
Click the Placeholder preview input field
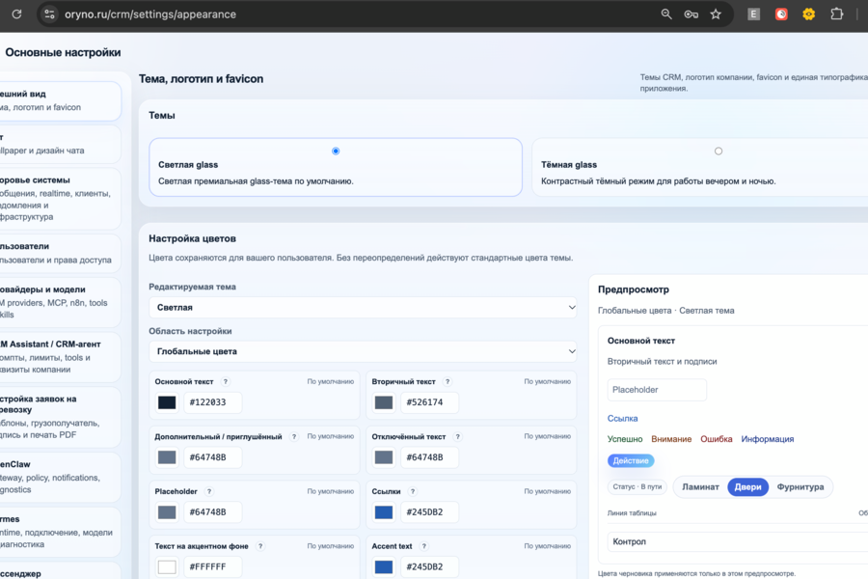click(657, 390)
